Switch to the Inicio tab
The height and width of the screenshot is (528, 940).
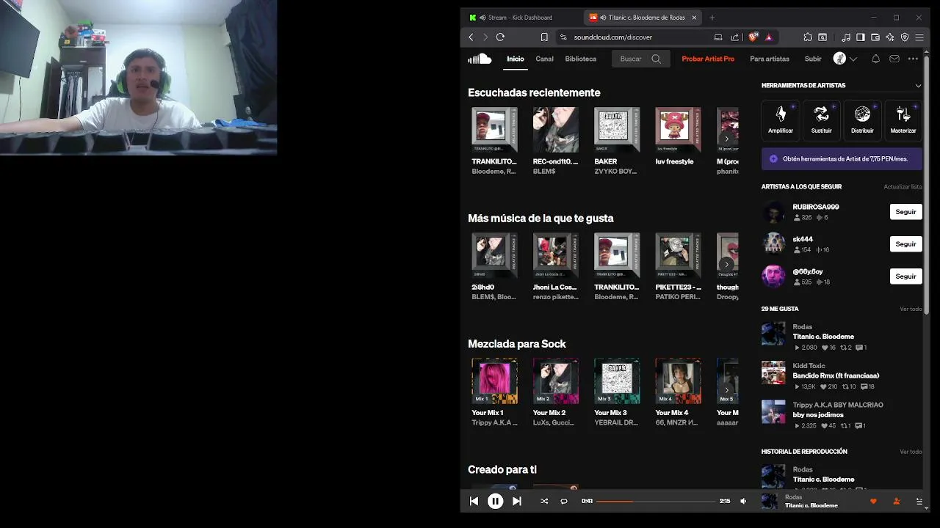[x=516, y=59]
